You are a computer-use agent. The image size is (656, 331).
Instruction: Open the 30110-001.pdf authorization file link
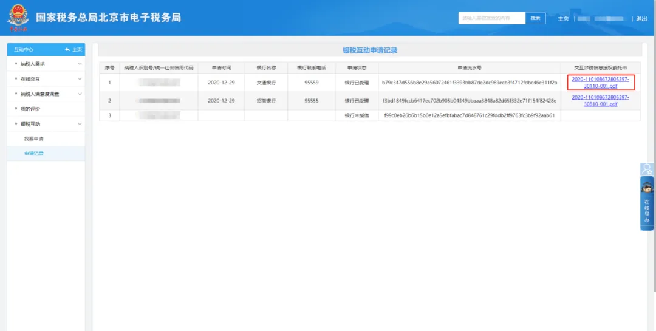pos(600,83)
